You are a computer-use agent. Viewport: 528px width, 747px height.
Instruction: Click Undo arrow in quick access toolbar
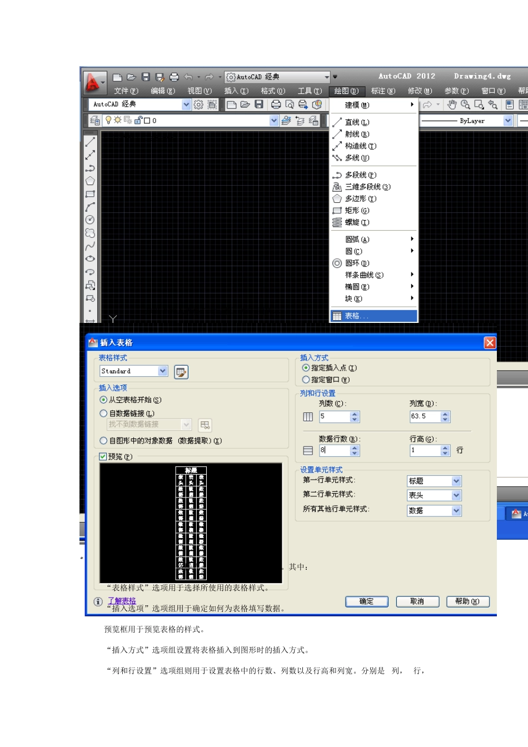(188, 77)
